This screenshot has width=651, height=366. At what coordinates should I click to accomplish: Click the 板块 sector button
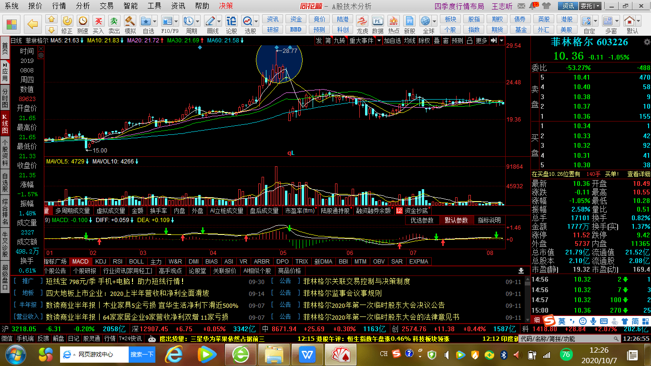(x=450, y=19)
